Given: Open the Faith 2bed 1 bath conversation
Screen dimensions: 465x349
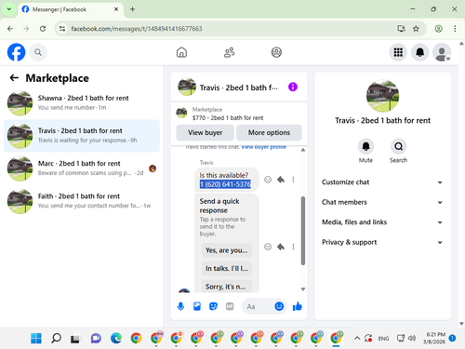Looking at the screenshot, I should tap(82, 201).
